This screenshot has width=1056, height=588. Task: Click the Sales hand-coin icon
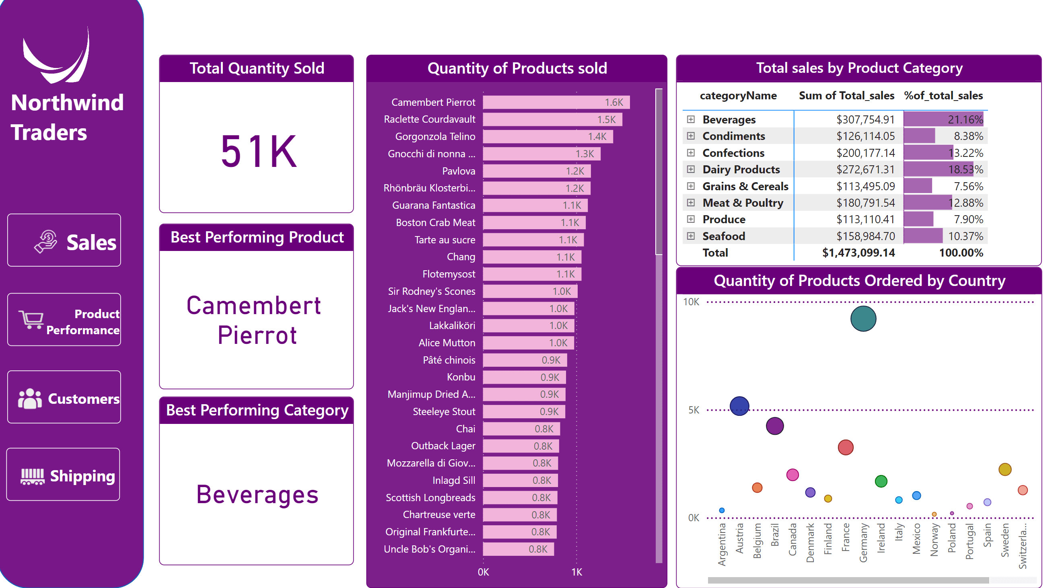coord(46,241)
